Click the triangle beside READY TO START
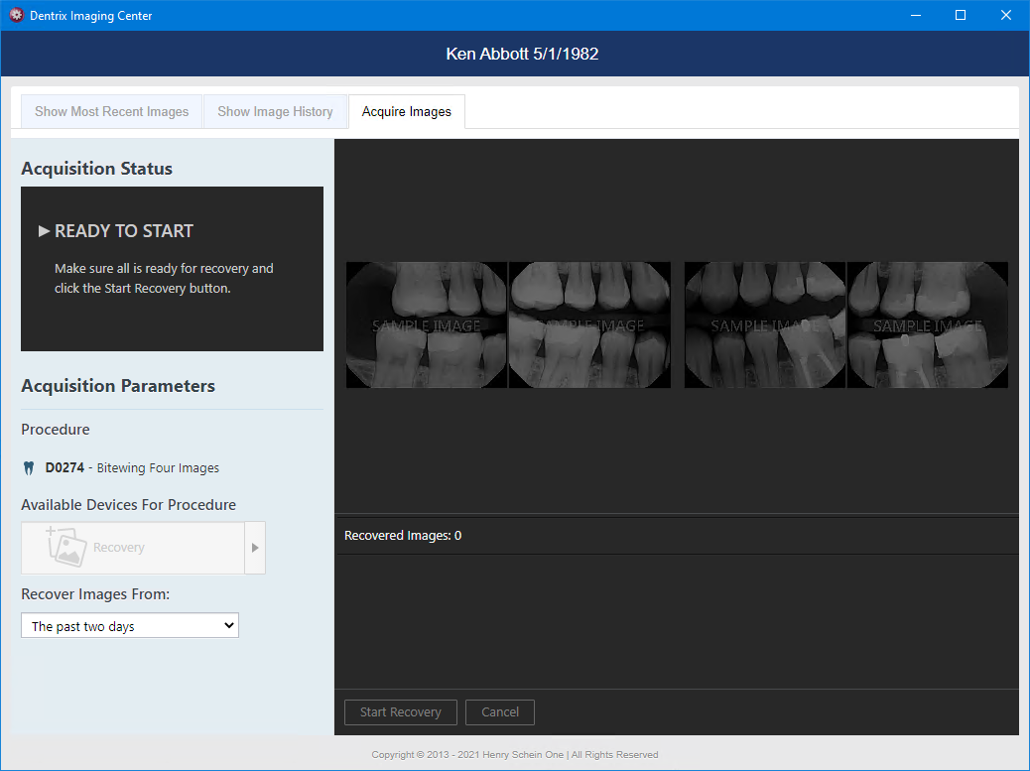Viewport: 1030px width, 771px height. point(44,231)
